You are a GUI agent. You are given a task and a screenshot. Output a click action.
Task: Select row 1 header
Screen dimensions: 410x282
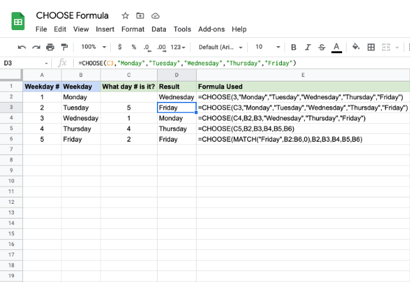12,87
